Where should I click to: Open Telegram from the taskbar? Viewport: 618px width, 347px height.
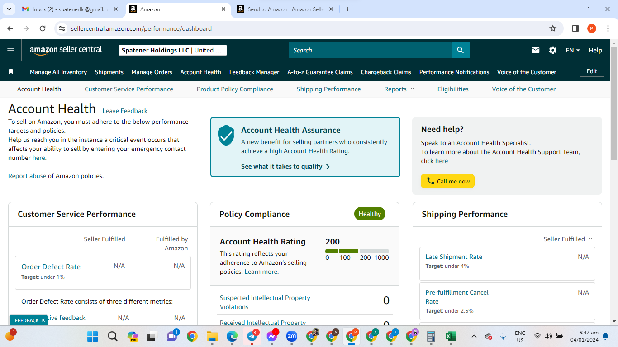(252, 336)
